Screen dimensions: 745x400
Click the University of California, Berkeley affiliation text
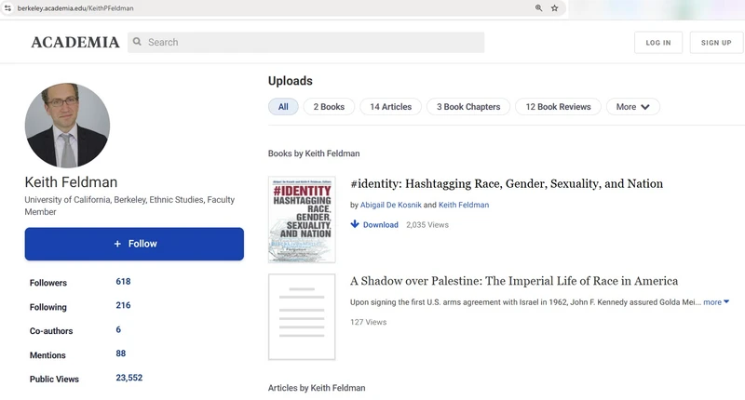point(129,206)
